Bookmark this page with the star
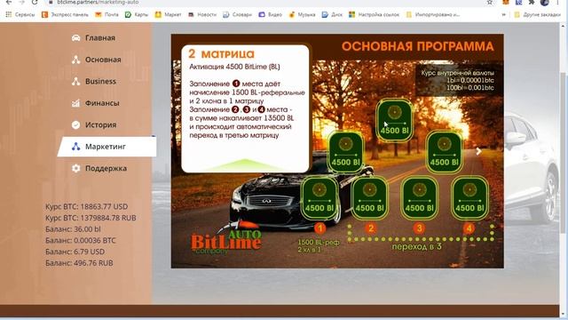The width and height of the screenshot is (568, 320). point(490,2)
